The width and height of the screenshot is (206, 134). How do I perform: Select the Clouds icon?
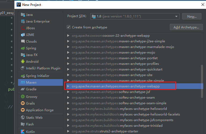23,42
